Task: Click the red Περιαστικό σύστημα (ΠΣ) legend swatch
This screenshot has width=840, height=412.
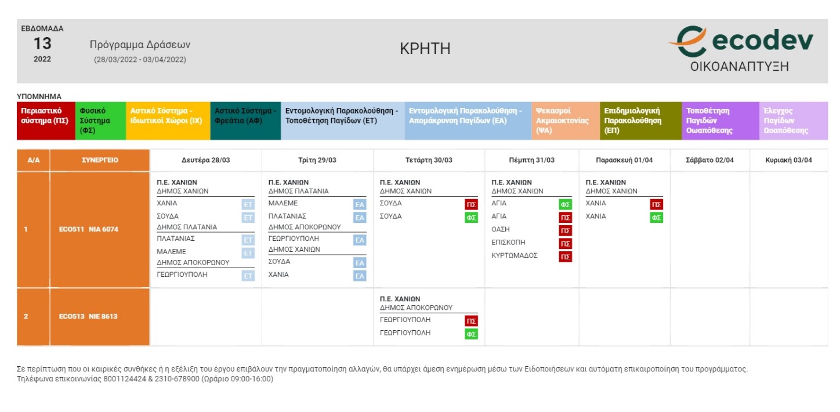Action: click(46, 121)
